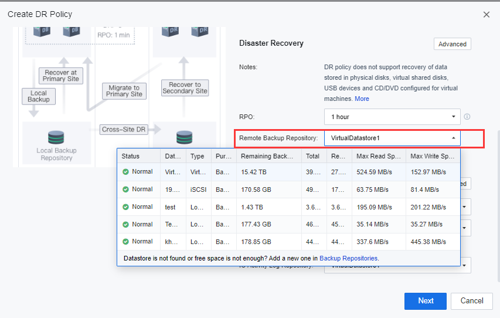
Task: Click the More link in notes
Action: 362,99
